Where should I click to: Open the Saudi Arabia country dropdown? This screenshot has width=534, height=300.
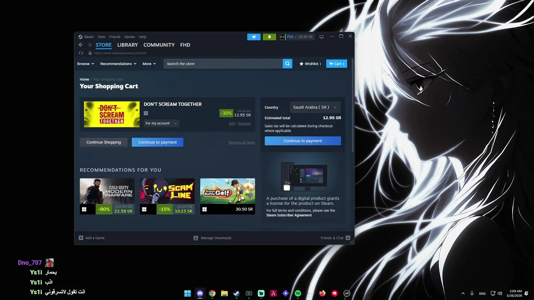(x=315, y=107)
